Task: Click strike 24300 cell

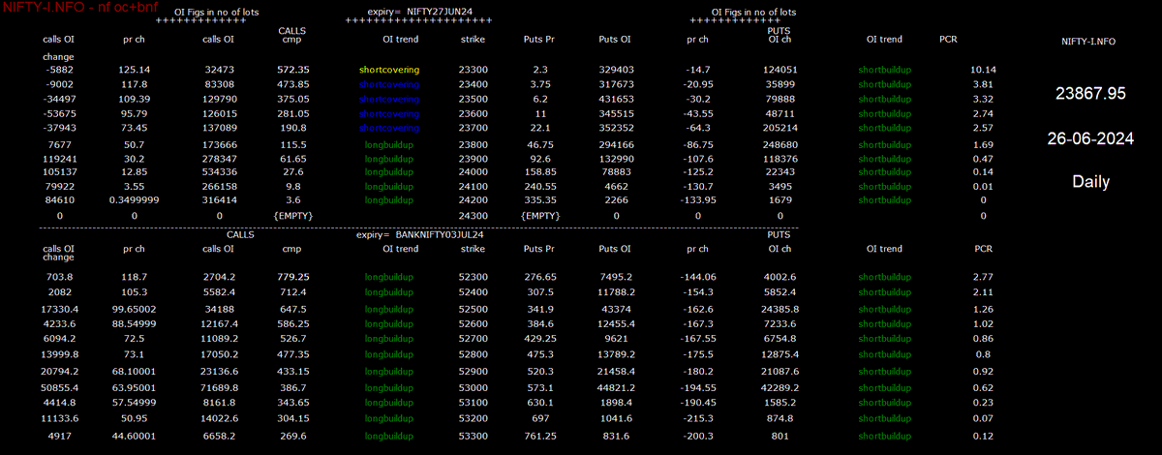Action: pyautogui.click(x=473, y=214)
